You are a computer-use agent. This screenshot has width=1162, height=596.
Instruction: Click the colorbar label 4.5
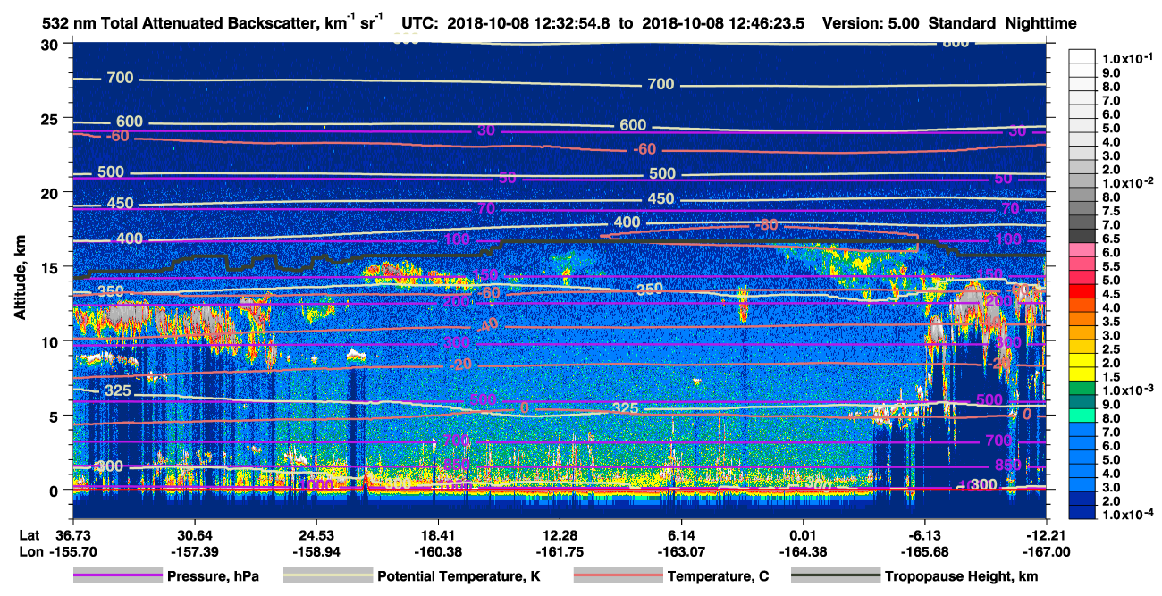click(1111, 294)
